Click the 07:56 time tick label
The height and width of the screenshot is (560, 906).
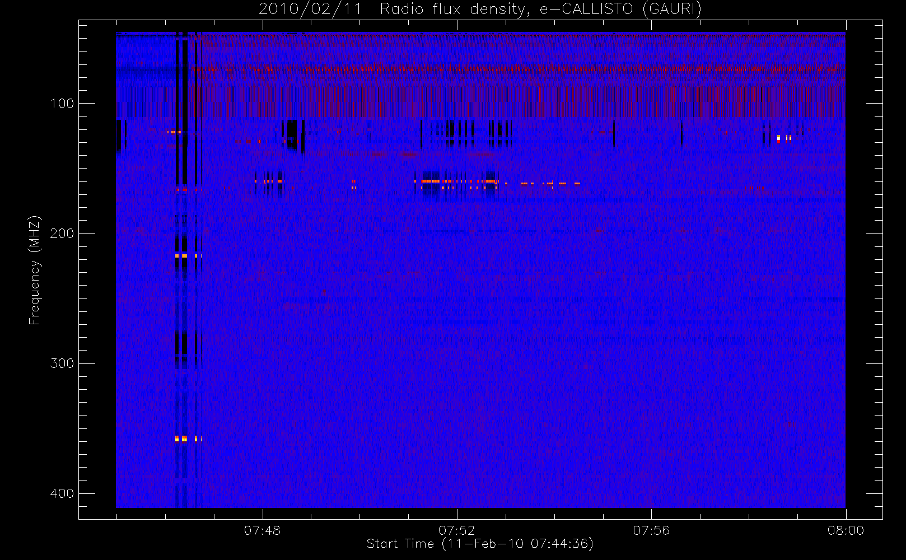(x=651, y=530)
